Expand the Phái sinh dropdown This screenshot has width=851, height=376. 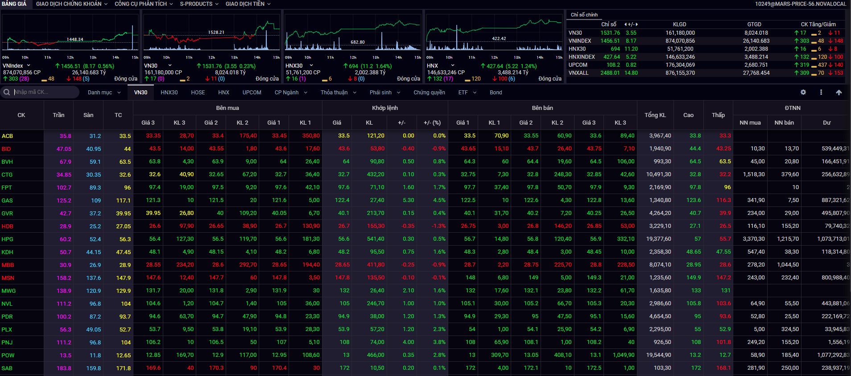click(x=385, y=93)
